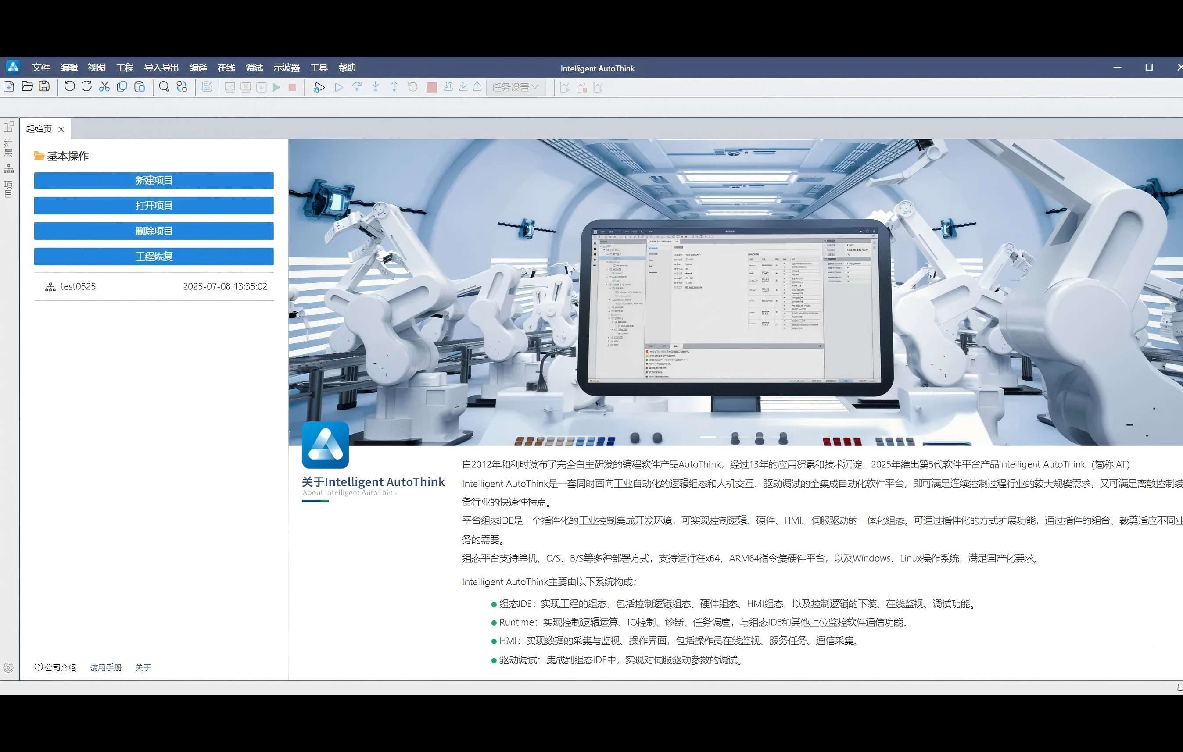
Task: Open the 使用手册 link
Action: [x=106, y=667]
